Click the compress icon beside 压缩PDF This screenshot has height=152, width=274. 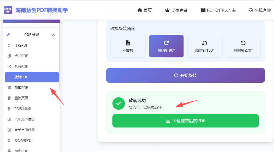click(9, 45)
